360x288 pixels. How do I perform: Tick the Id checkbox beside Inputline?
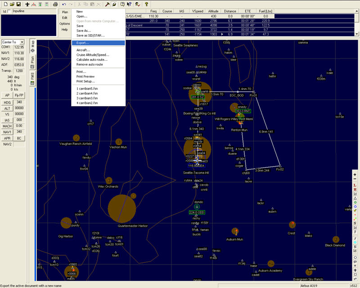[x=9, y=11]
